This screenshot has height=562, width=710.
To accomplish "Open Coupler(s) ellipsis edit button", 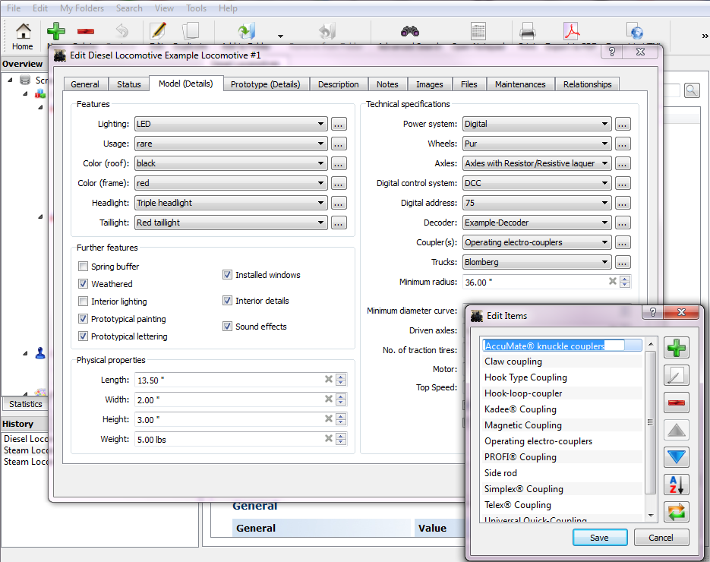I will point(623,243).
